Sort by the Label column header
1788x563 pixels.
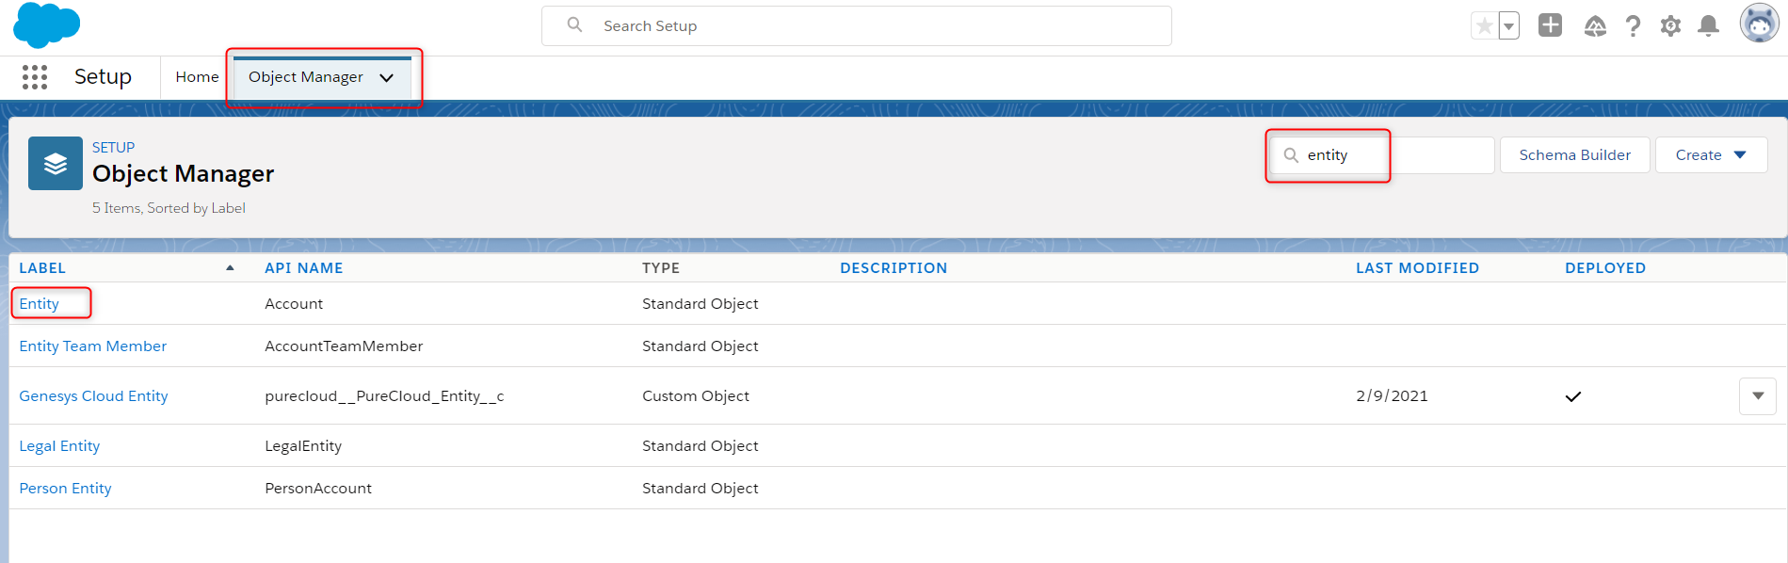coord(42,268)
